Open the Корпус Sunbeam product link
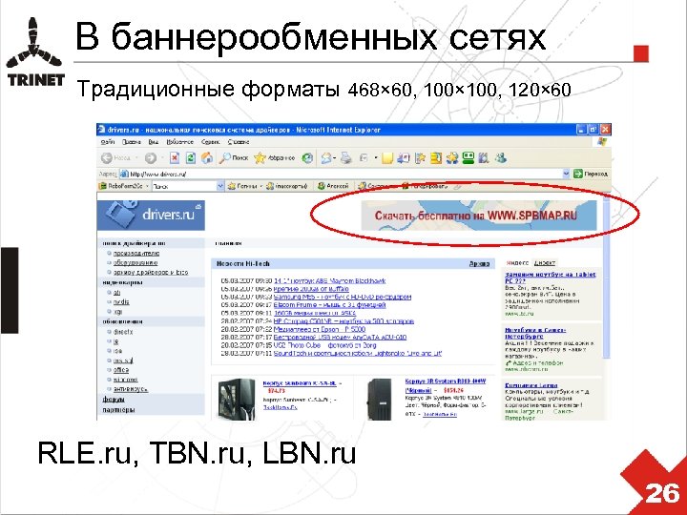 coord(300,383)
